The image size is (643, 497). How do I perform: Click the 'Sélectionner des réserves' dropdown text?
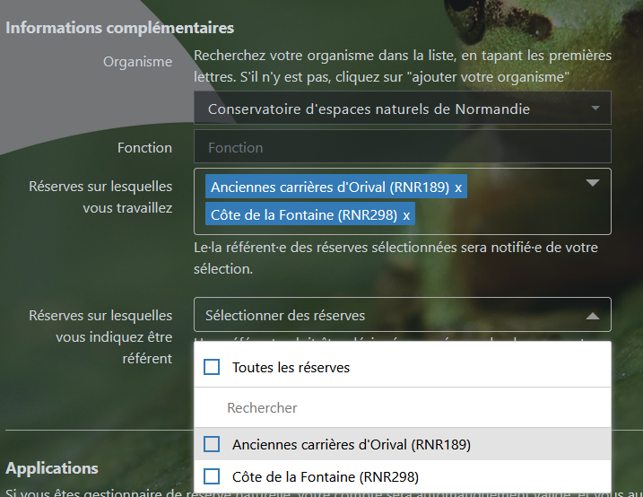(285, 316)
